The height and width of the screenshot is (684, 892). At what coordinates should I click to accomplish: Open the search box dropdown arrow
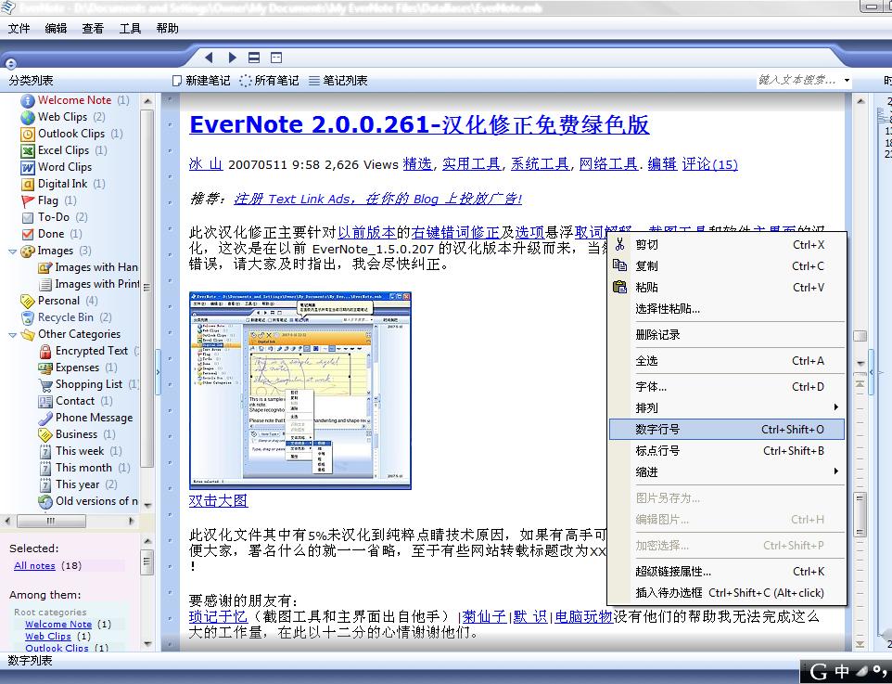point(847,81)
